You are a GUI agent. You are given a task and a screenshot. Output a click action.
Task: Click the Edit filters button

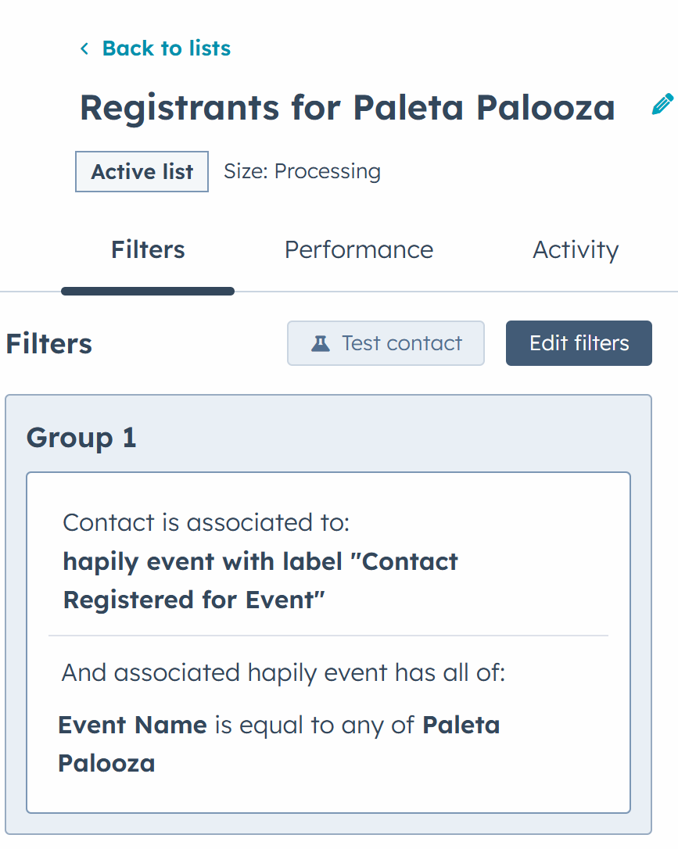click(x=579, y=343)
